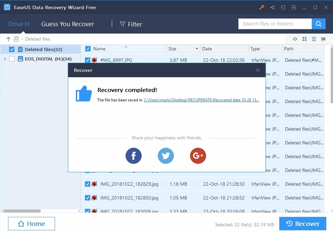This screenshot has width=333, height=233.
Task: Switch to list details view
Action: (x=314, y=39)
